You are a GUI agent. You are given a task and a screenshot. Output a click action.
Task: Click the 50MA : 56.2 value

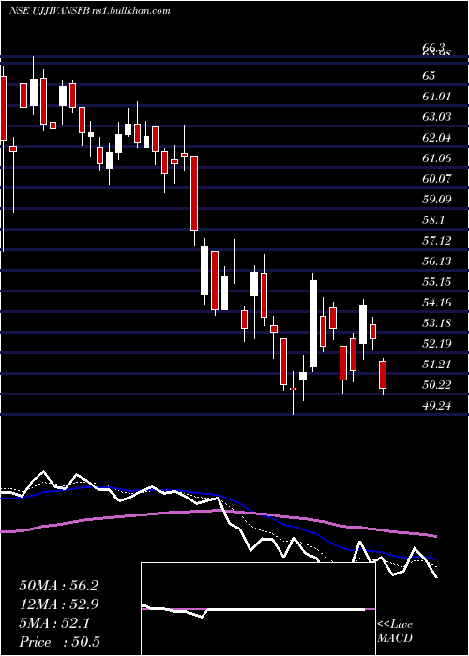coord(58,586)
